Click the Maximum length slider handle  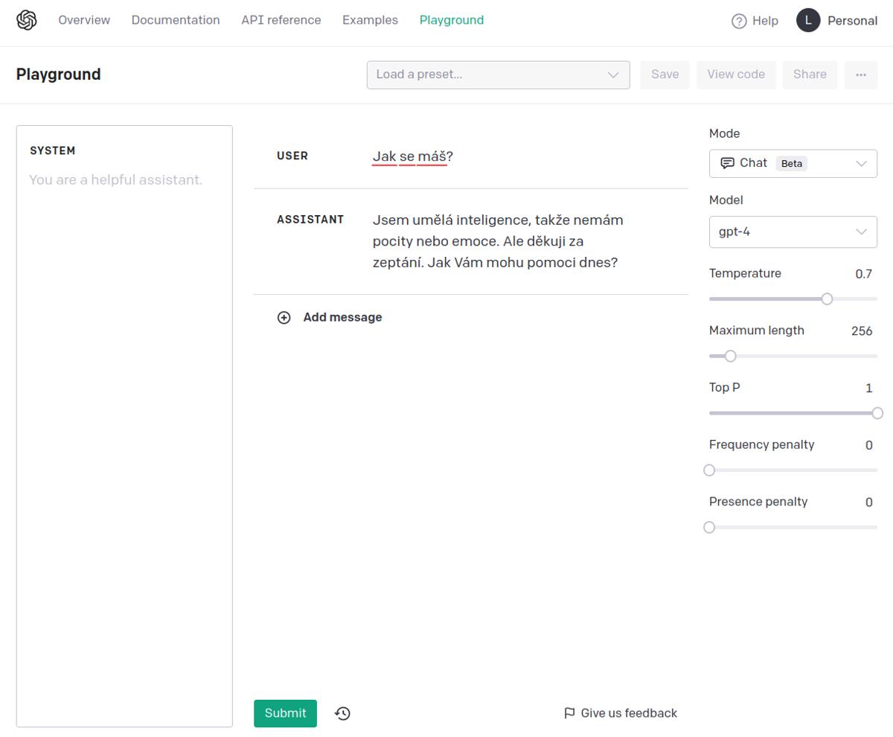pyautogui.click(x=730, y=356)
